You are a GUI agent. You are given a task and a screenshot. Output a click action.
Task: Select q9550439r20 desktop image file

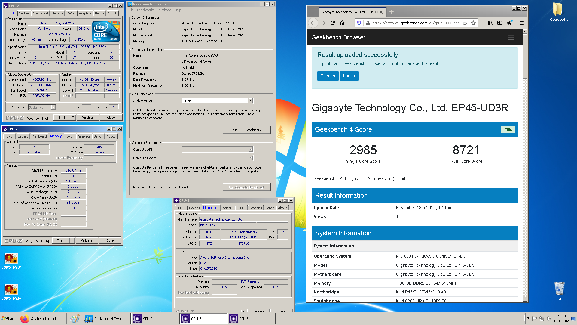tap(11, 292)
